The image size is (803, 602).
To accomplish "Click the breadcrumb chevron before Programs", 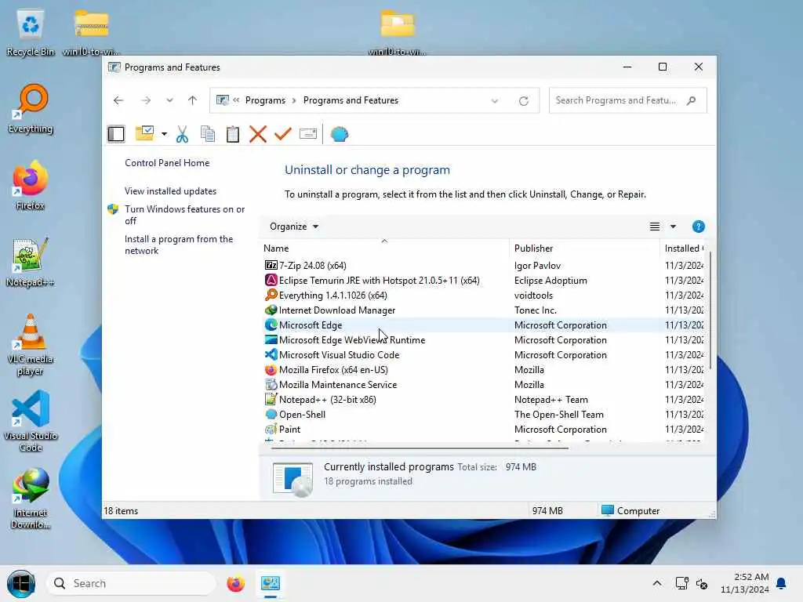I will pos(236,100).
